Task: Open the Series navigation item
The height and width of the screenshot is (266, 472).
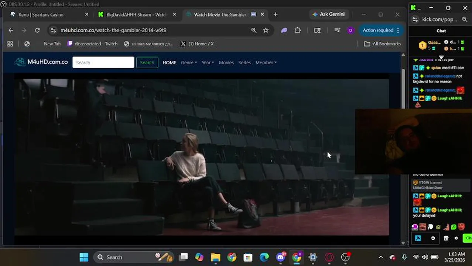Action: 244,62
